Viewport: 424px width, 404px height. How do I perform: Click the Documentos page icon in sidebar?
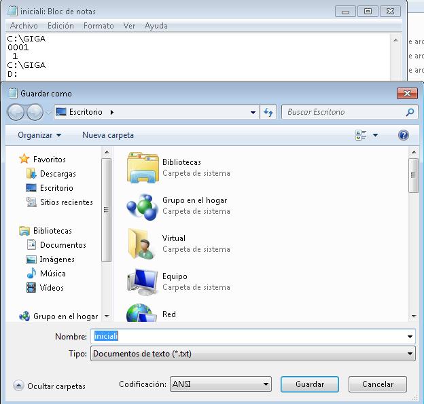pos(31,244)
